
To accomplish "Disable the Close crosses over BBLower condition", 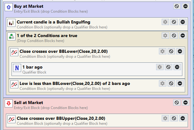I will click(x=171, y=51).
